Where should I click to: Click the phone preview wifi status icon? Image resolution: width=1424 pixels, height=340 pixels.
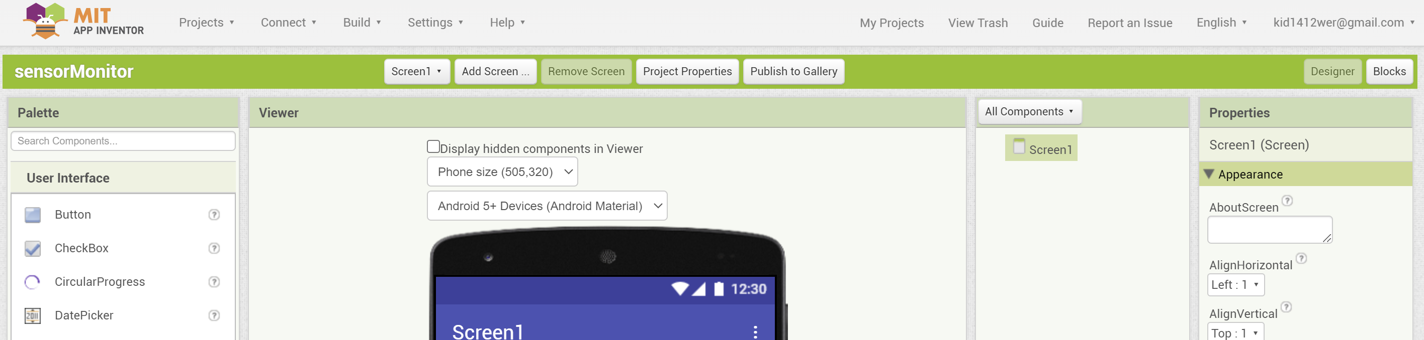pyautogui.click(x=680, y=289)
